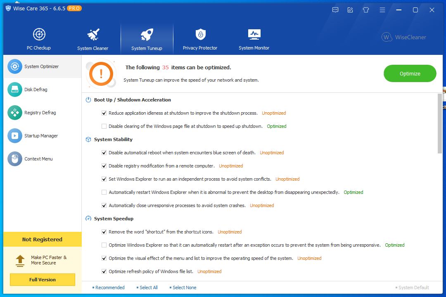Click the Context Menu mouse icon
The width and height of the screenshot is (446, 297).
tap(14, 159)
